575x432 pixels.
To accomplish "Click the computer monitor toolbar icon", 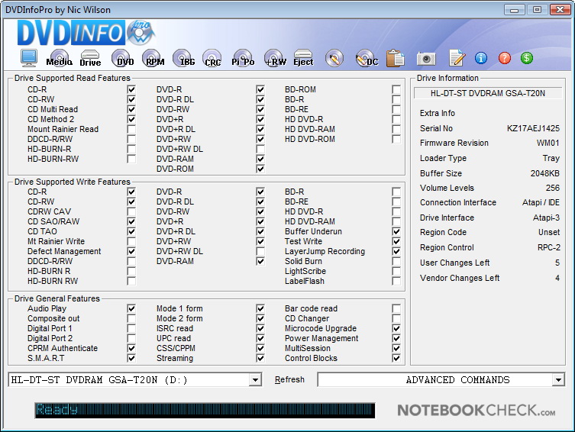I will tap(28, 58).
